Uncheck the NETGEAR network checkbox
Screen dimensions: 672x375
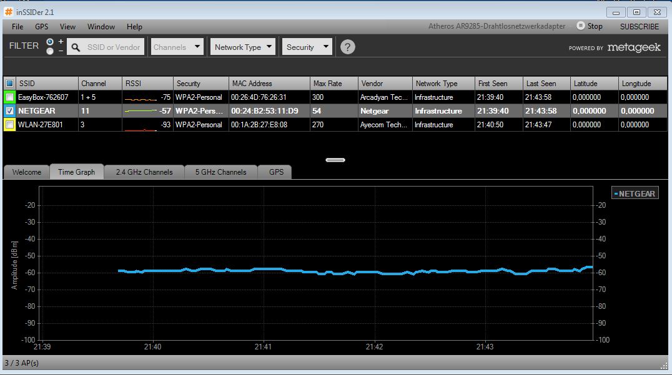tap(9, 111)
